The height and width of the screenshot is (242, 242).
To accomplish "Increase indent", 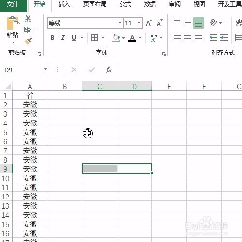I will (x=224, y=38).
